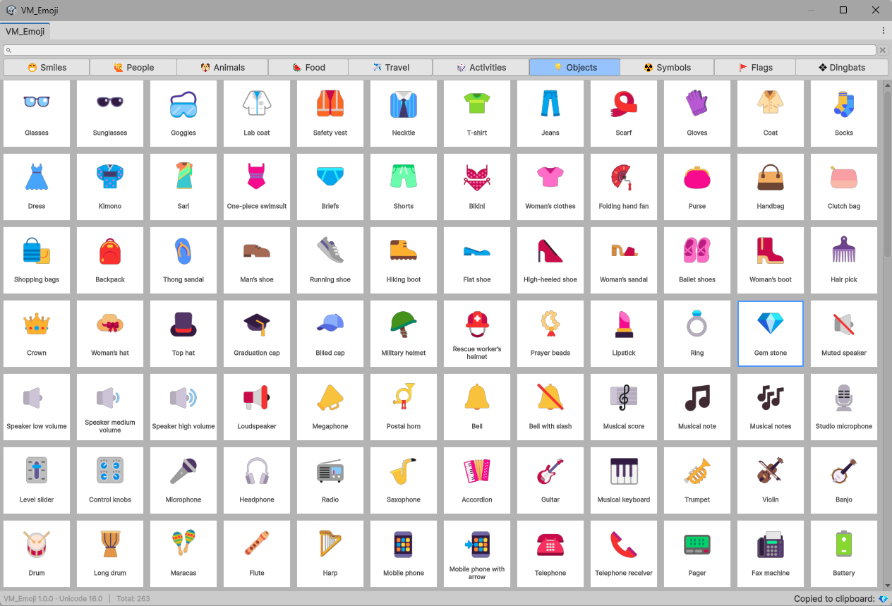The width and height of the screenshot is (892, 606).
Task: Select the VM_Emoji document tab
Action: point(25,31)
